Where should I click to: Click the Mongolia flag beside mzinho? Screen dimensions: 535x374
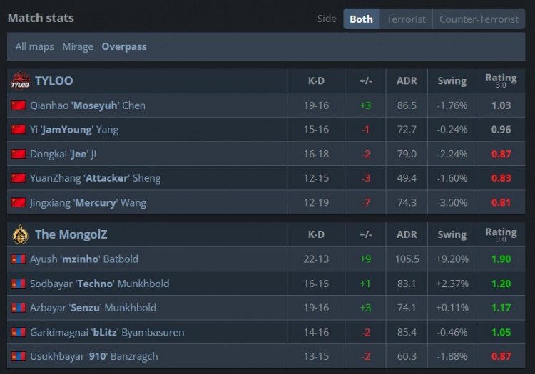click(19, 259)
